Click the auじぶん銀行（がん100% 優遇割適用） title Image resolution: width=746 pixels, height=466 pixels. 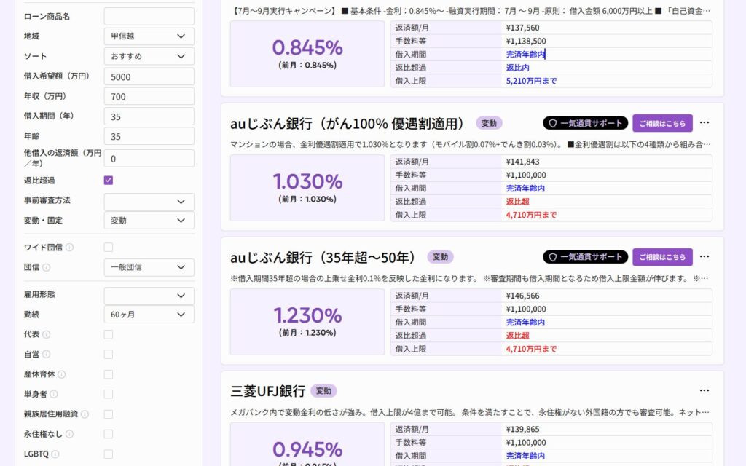(x=350, y=124)
